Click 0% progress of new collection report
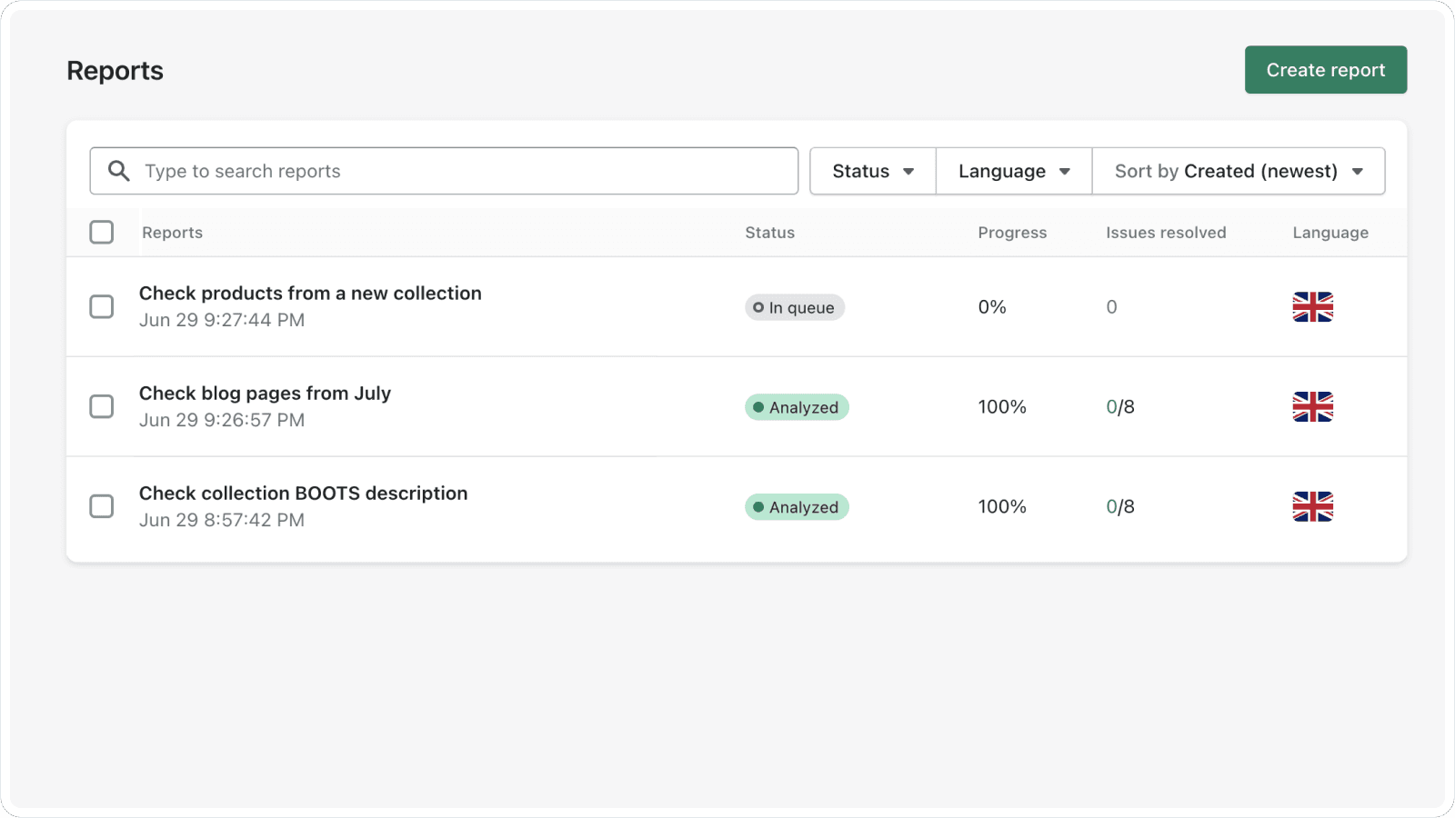Image resolution: width=1455 pixels, height=818 pixels. click(x=992, y=307)
